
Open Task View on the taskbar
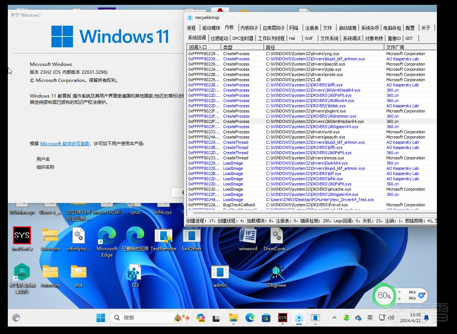pyautogui.click(x=217, y=318)
